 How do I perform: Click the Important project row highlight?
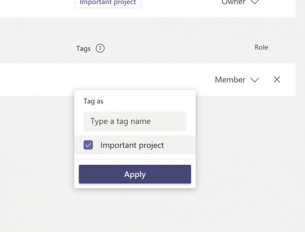[132, 145]
